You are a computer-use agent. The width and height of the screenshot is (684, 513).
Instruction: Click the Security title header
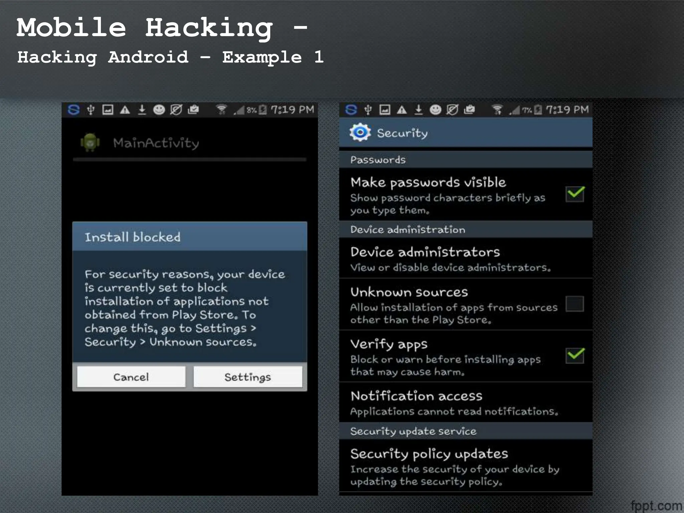[x=402, y=133]
